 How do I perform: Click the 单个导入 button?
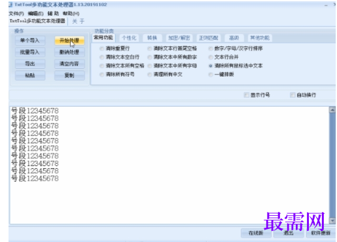[x=30, y=41]
